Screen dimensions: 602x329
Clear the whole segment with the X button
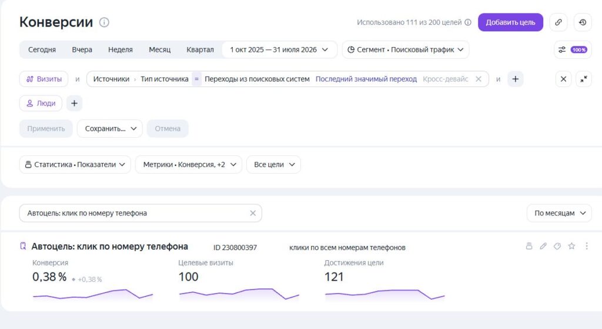[x=563, y=79]
